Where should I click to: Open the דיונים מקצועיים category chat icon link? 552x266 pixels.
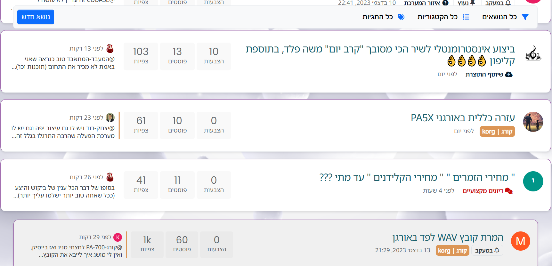488,191
